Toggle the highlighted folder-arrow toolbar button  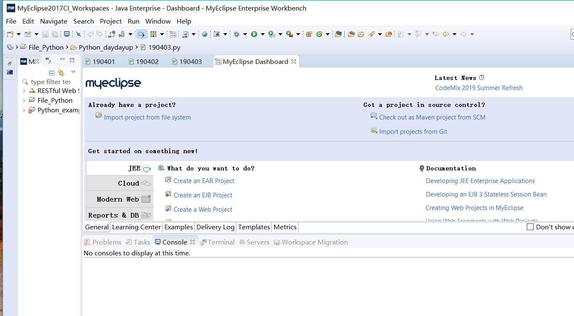coord(141,34)
